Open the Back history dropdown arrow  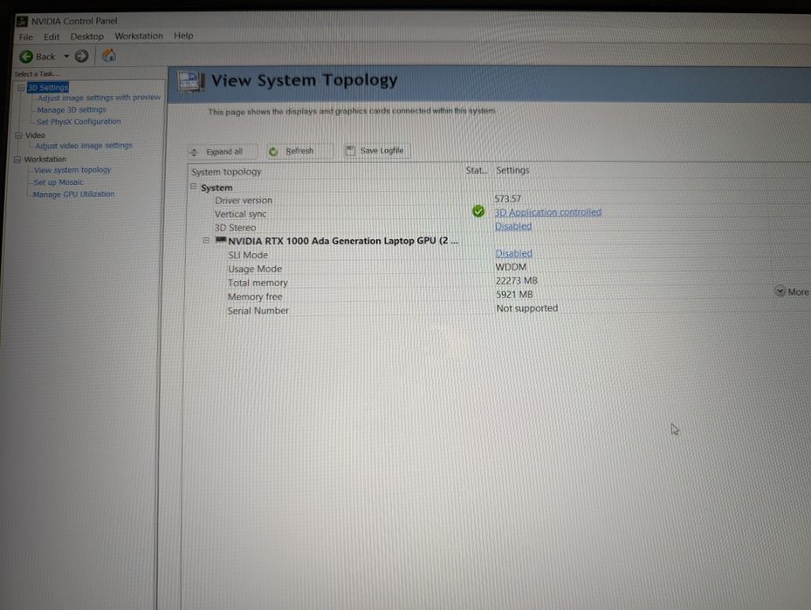[66, 57]
